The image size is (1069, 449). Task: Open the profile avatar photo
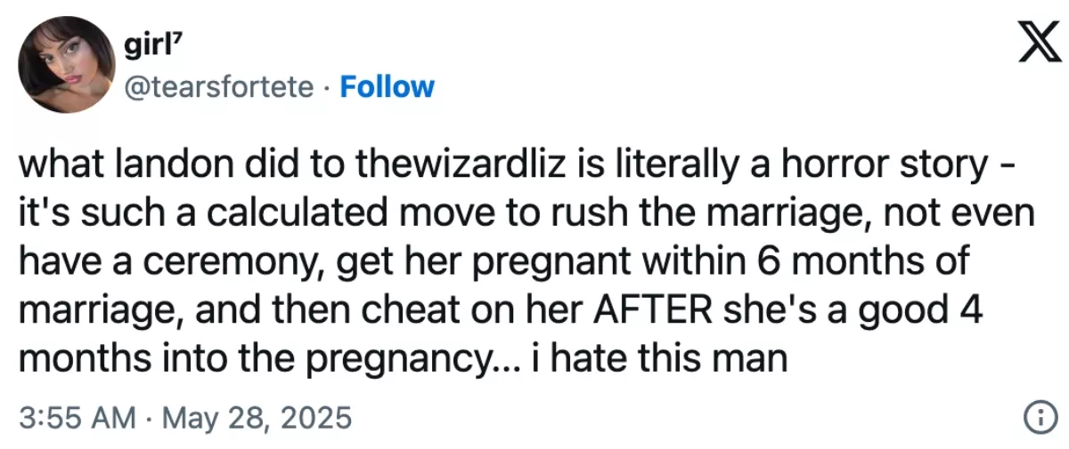64,67
